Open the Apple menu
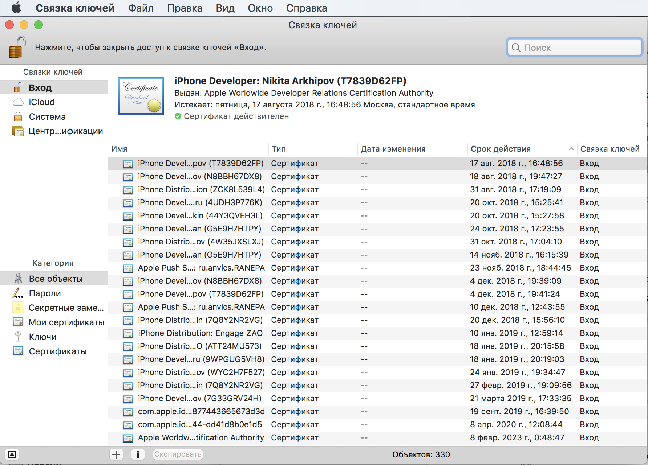 (x=16, y=8)
